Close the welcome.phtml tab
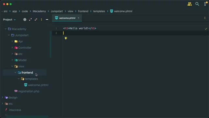Image resolution: width=209 pixels, height=118 pixels. coord(78,18)
